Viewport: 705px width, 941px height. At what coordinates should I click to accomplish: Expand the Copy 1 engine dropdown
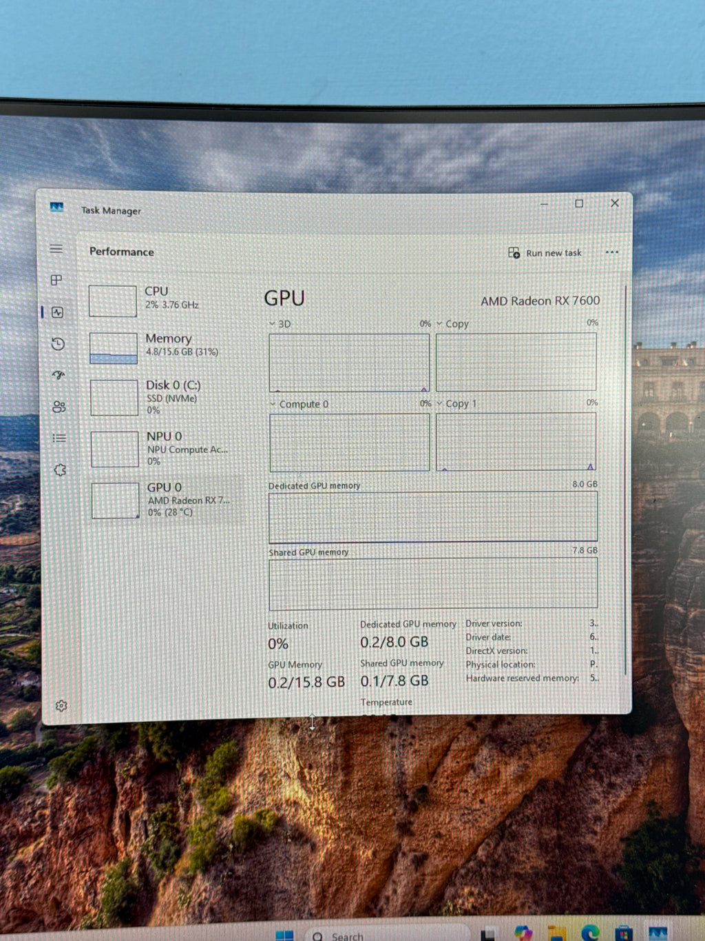(x=456, y=403)
